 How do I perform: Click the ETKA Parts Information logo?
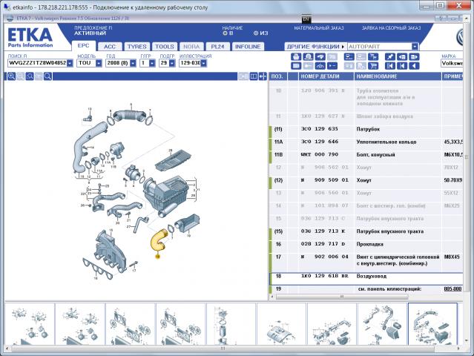coord(30,38)
